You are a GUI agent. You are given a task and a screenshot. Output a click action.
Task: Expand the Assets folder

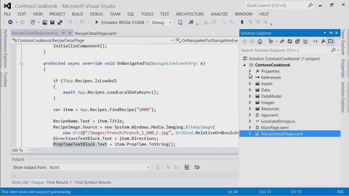point(250,84)
